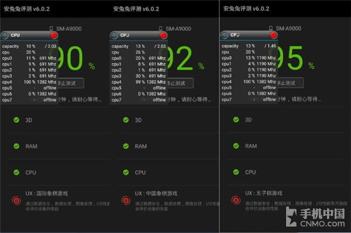Select the CPU test row on the 95% screen
The image size is (351, 233).
pos(285,172)
